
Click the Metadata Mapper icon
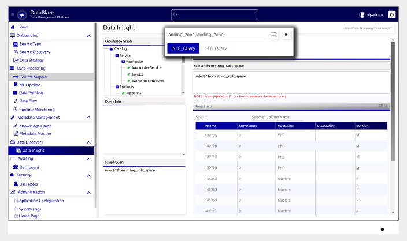point(16,133)
